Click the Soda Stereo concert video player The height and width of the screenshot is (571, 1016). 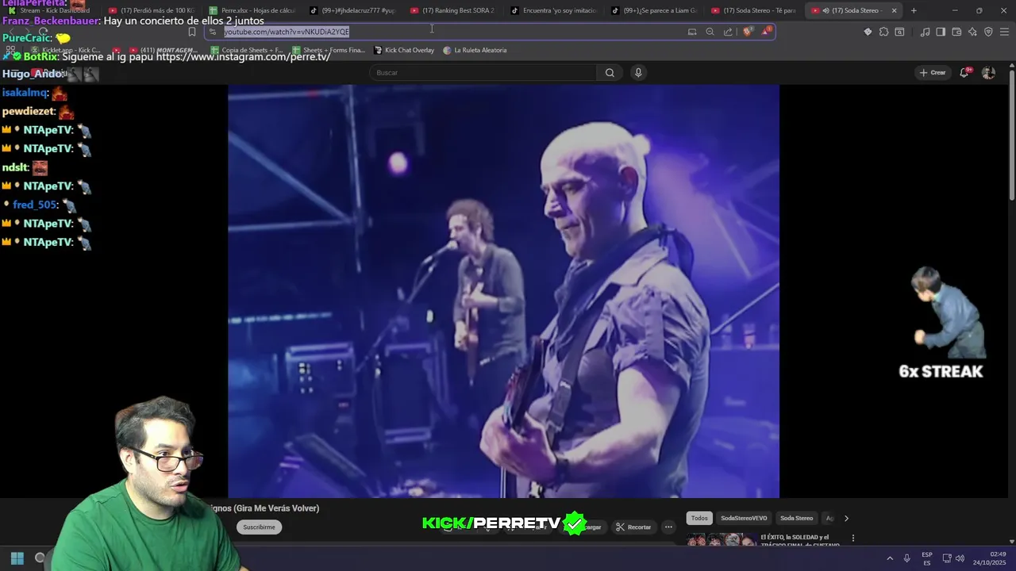coord(503,291)
